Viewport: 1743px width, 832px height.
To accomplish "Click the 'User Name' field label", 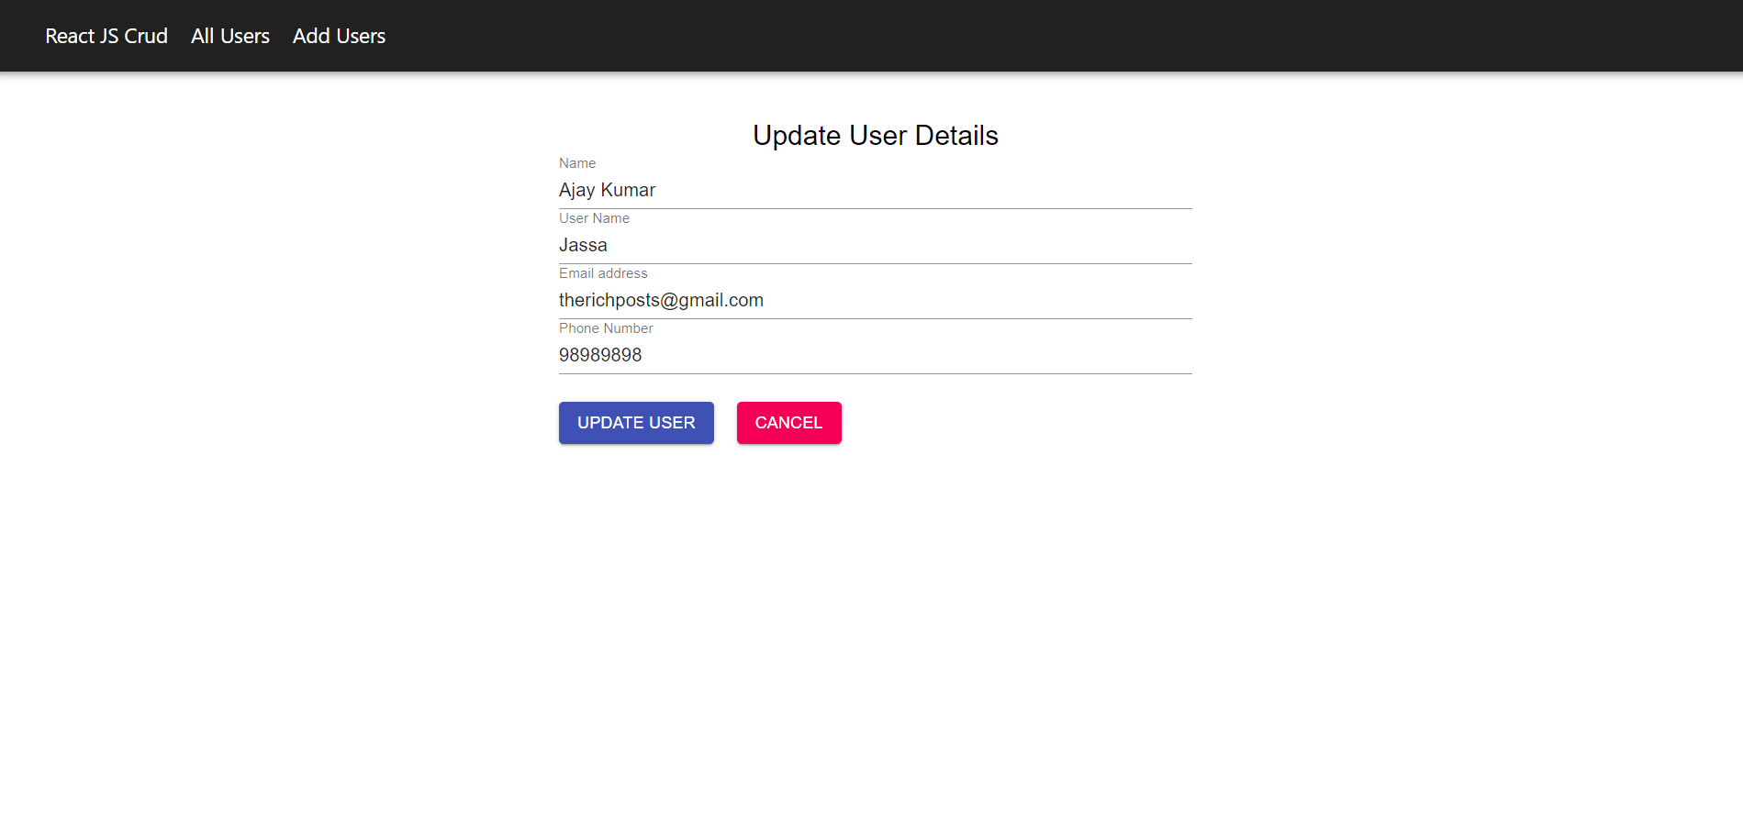I will tap(593, 218).
